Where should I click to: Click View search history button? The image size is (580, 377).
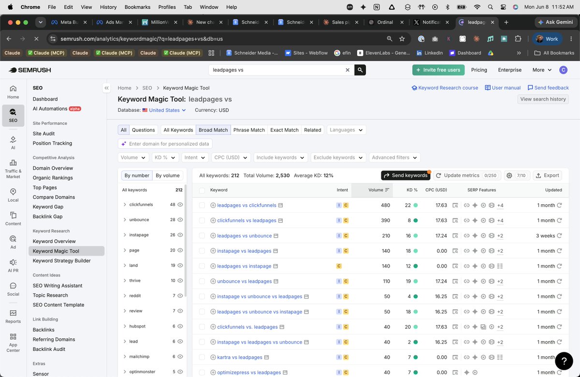click(x=543, y=99)
